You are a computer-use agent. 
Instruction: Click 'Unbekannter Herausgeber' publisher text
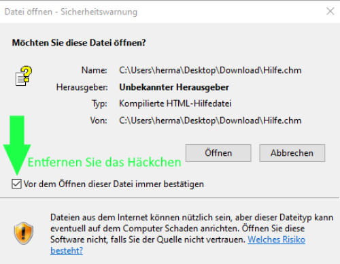coord(174,87)
